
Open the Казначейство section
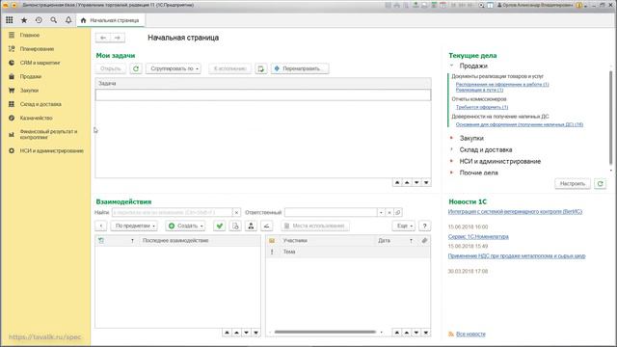coord(37,118)
